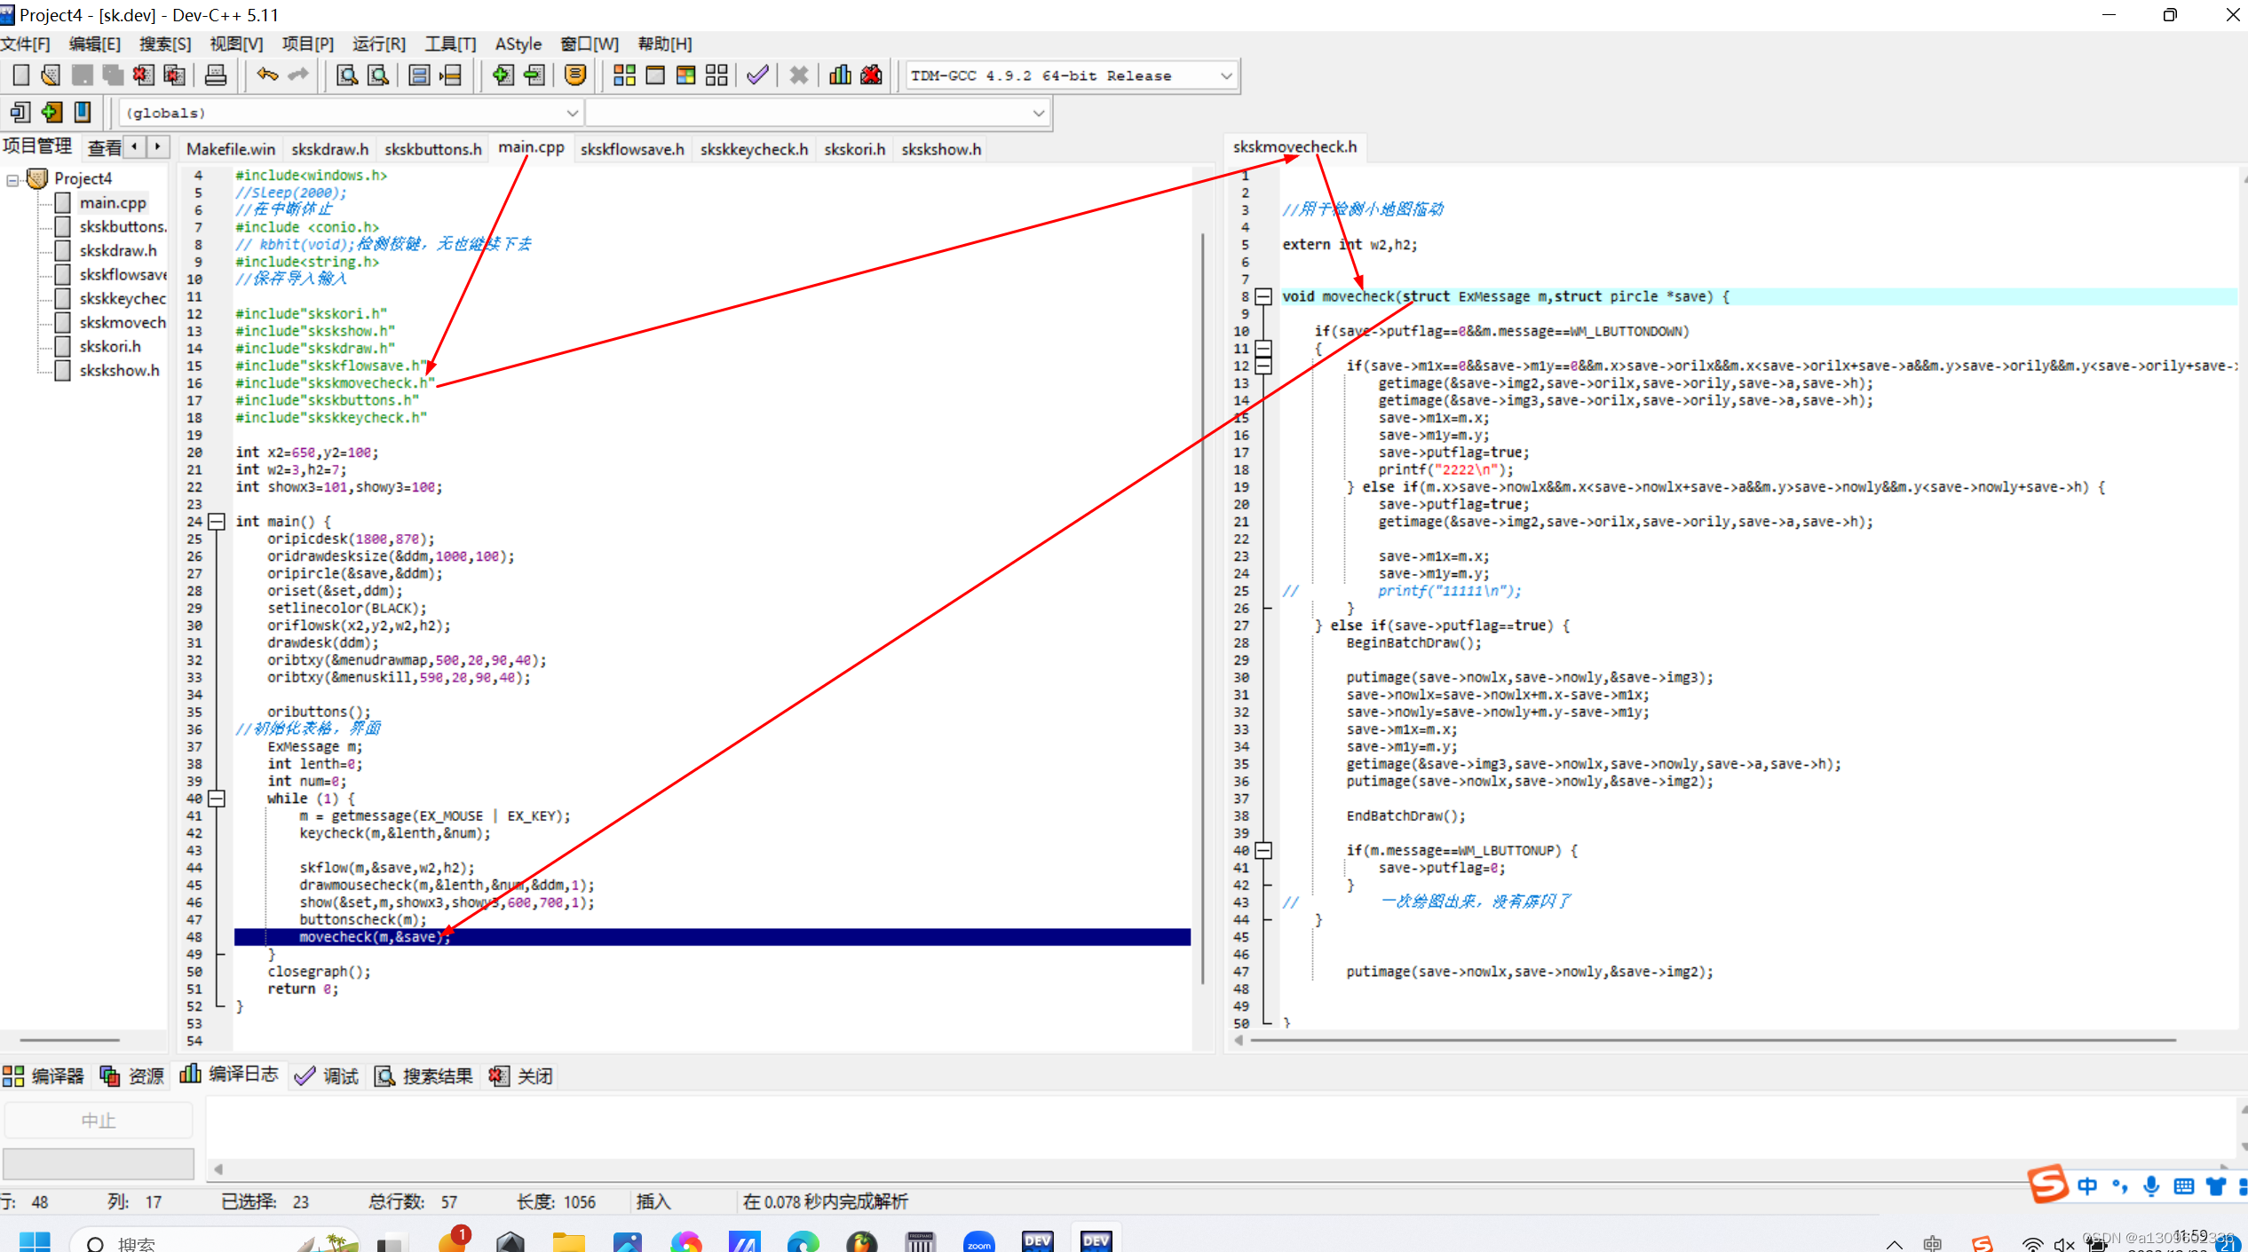Open the 编辑[E] menu

coord(94,43)
